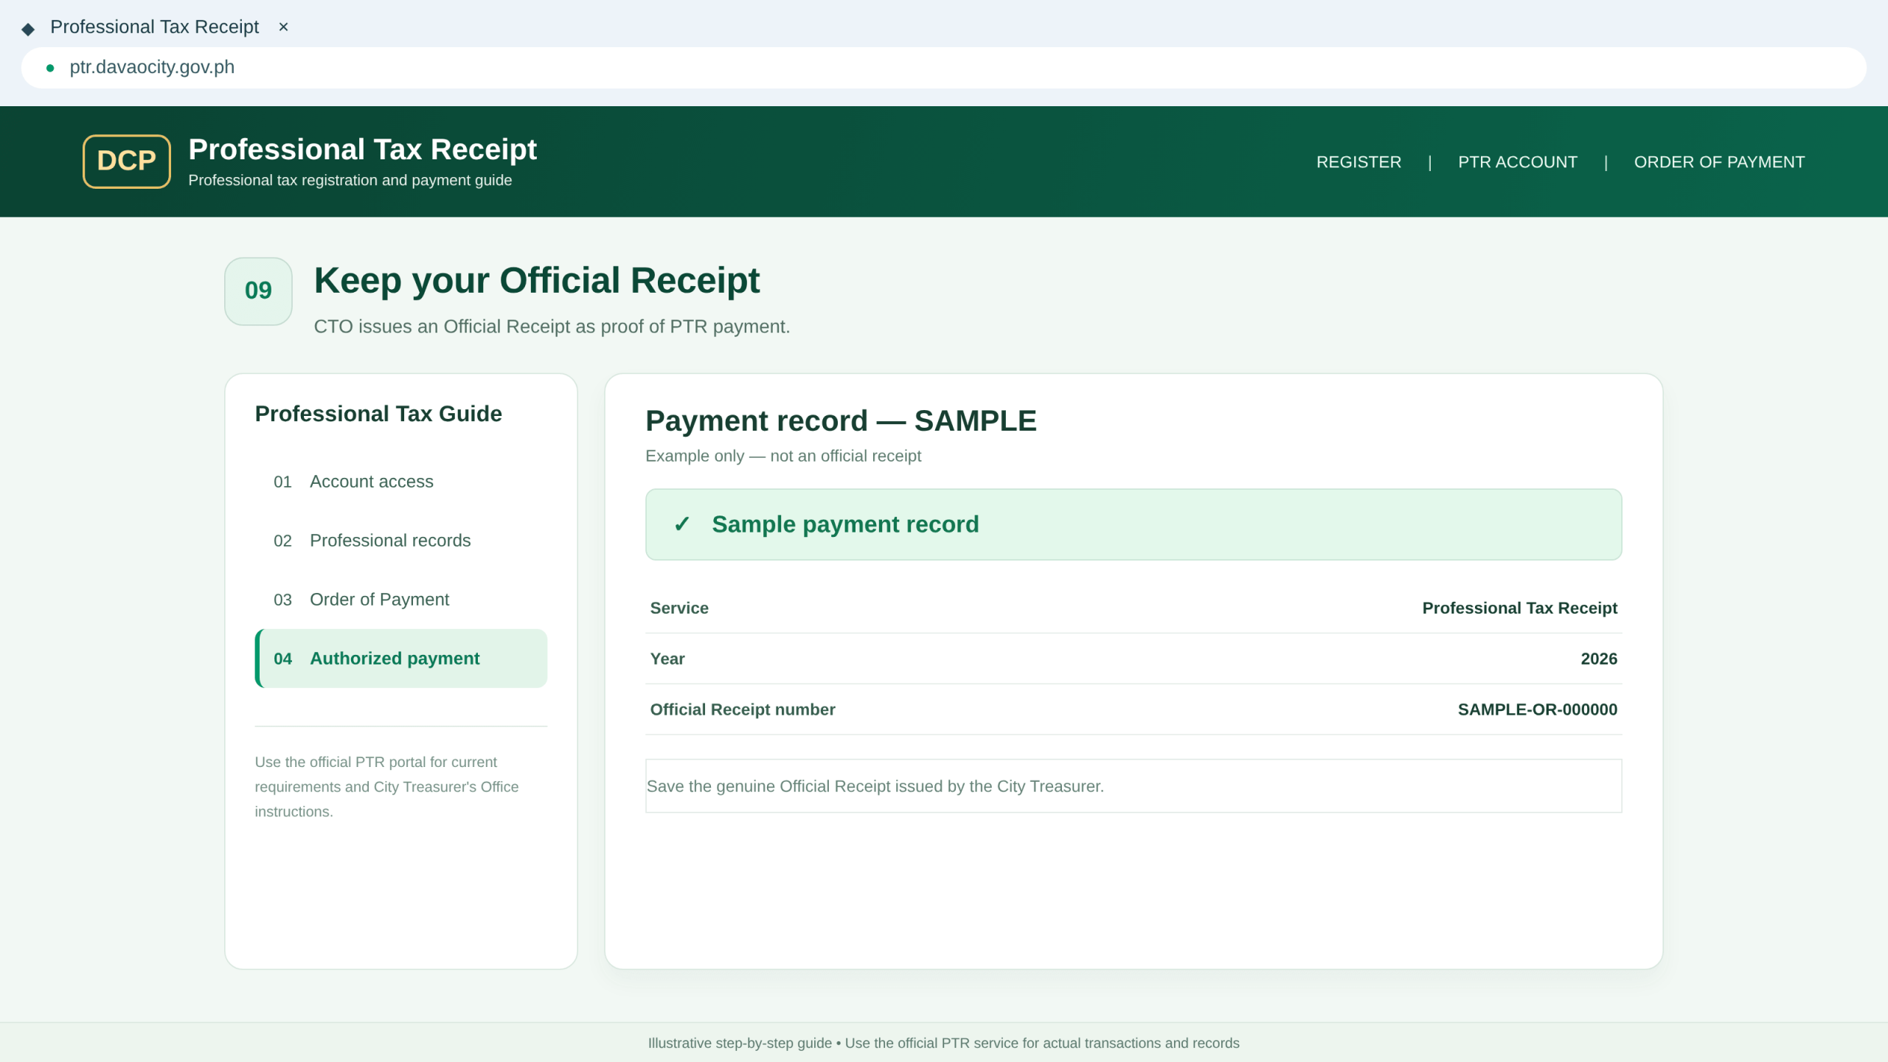Click 'Example only — not an official receipt' text

(783, 456)
